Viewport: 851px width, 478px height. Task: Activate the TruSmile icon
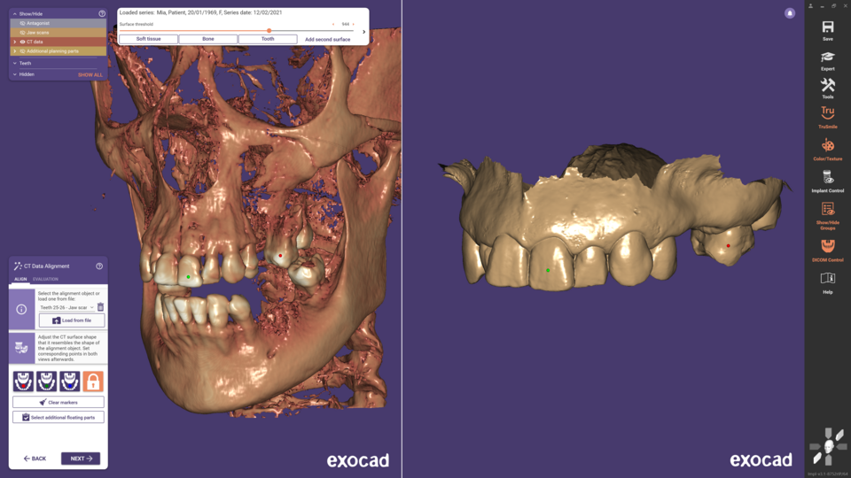(x=827, y=116)
